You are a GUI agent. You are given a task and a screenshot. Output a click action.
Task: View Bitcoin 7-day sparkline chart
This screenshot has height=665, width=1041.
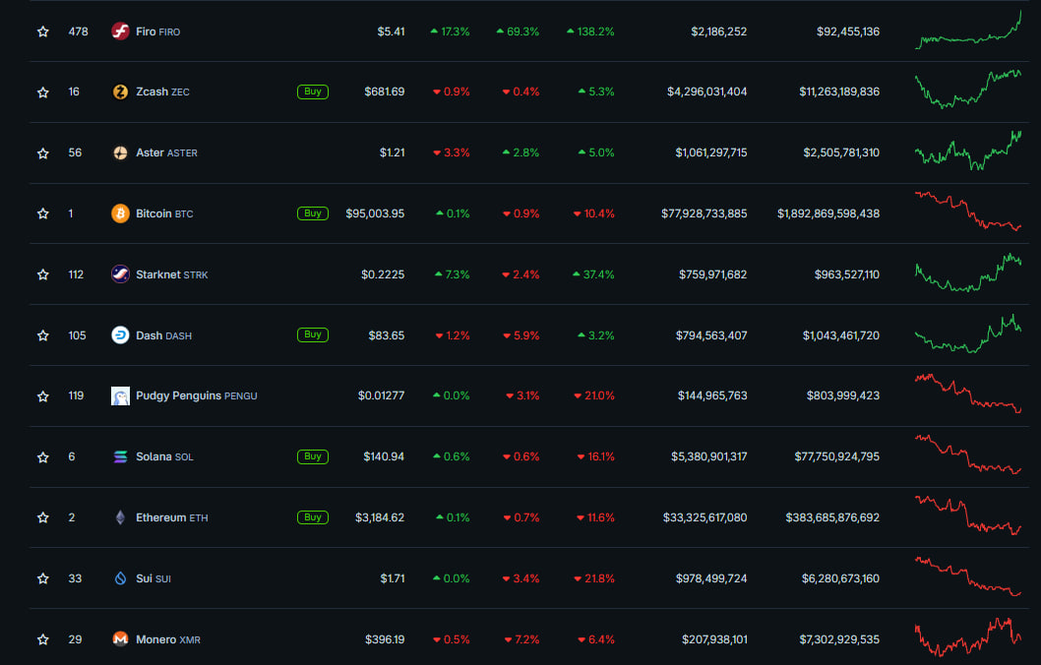(x=968, y=212)
